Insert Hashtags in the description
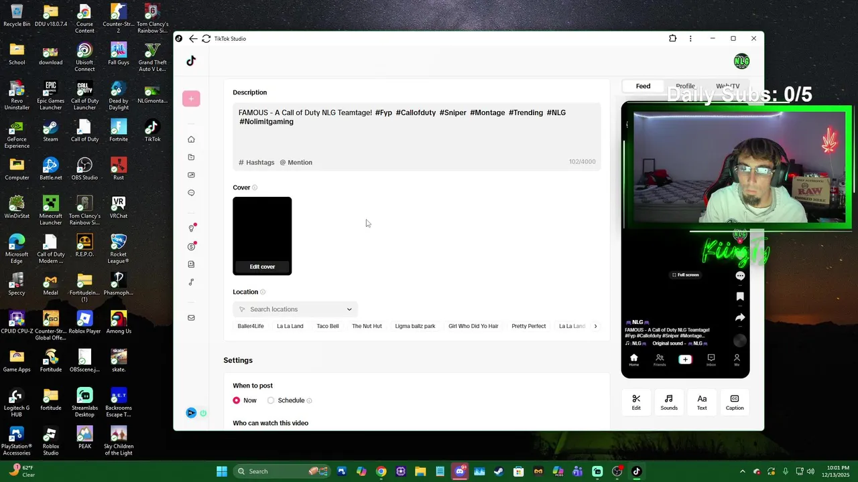The image size is (858, 482). pos(257,162)
